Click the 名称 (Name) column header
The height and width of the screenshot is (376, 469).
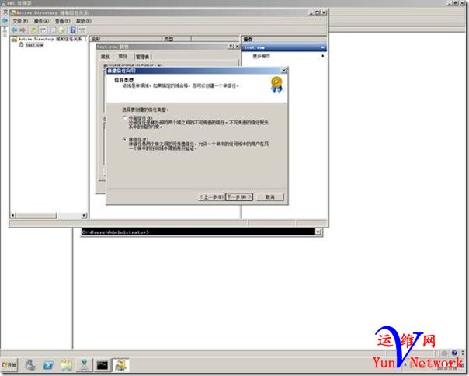[126, 39]
